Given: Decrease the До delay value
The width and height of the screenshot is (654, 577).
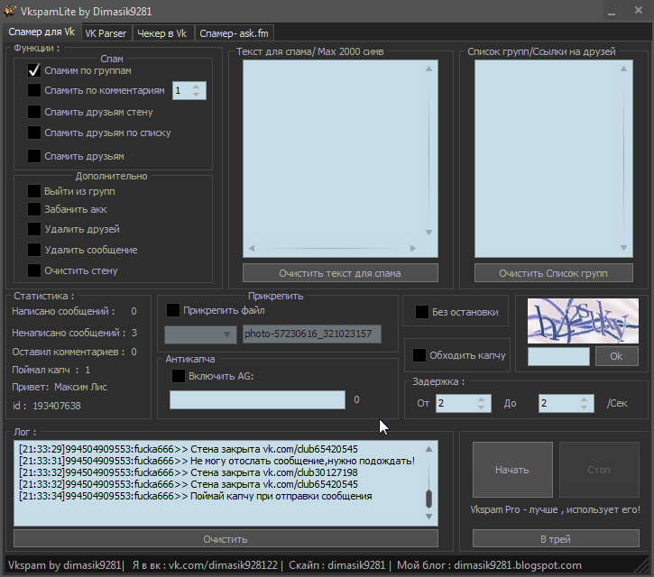Looking at the screenshot, I should point(584,408).
